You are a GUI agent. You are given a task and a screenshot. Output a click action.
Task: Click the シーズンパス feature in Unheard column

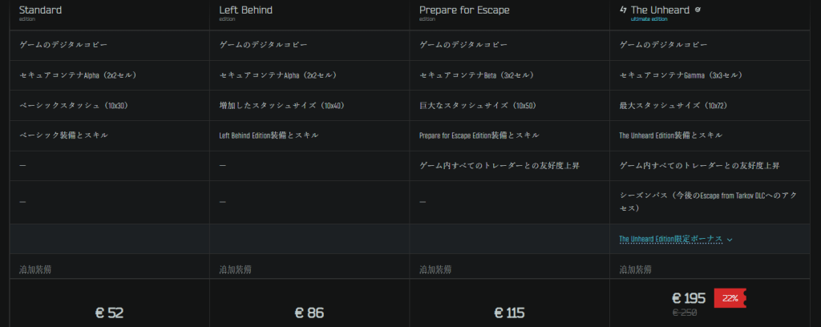[708, 202]
